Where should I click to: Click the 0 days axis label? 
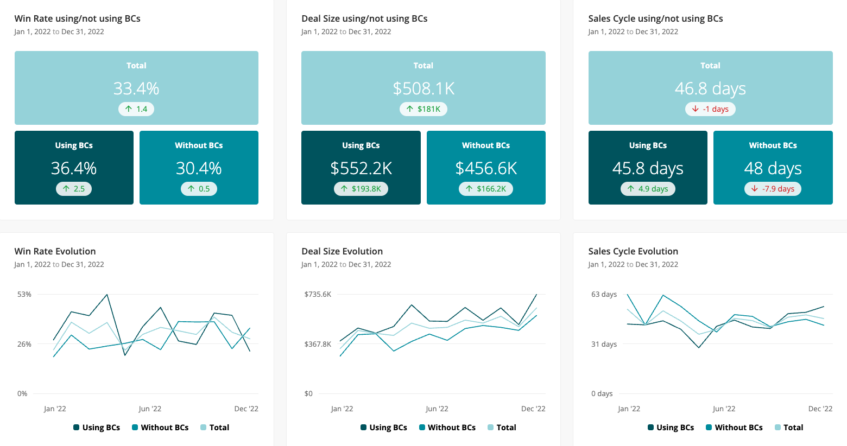(602, 393)
